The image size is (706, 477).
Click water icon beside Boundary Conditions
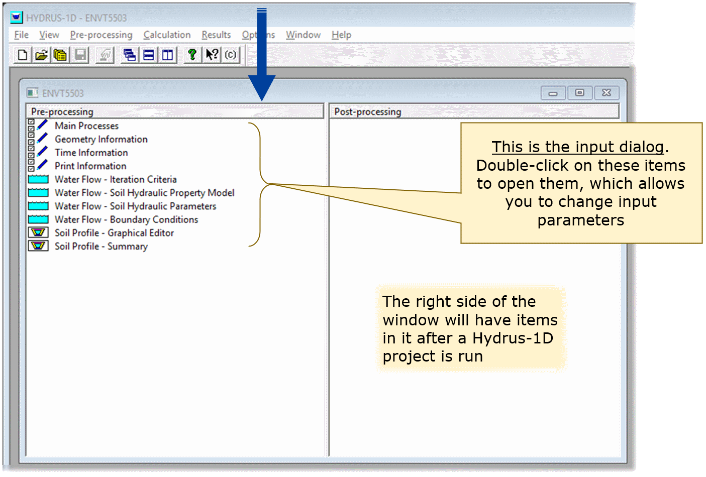pyautogui.click(x=38, y=219)
